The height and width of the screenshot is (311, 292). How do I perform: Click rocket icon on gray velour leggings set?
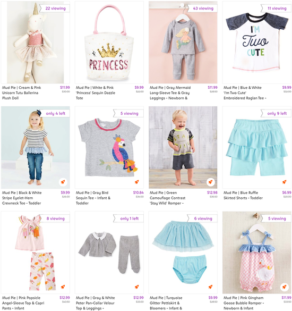pyautogui.click(x=136, y=287)
